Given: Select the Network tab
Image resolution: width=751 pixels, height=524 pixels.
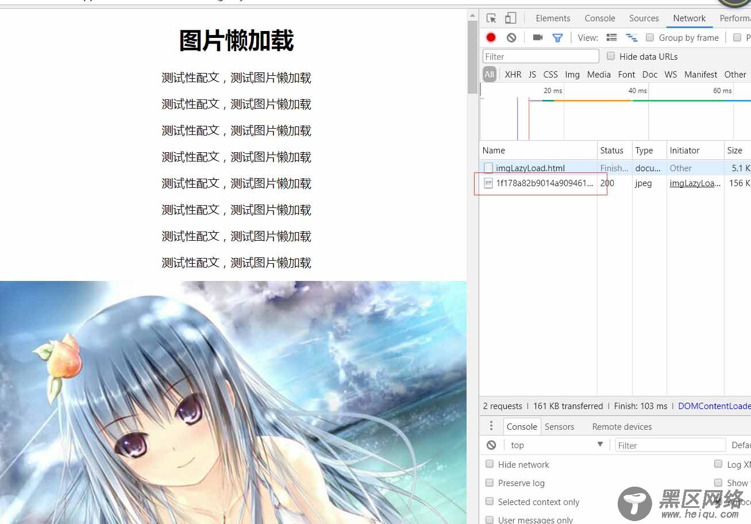Looking at the screenshot, I should [x=689, y=18].
